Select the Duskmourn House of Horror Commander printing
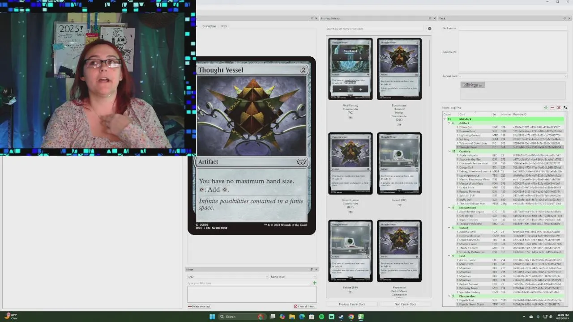Screen dimensions: 573x322 (x=399, y=69)
